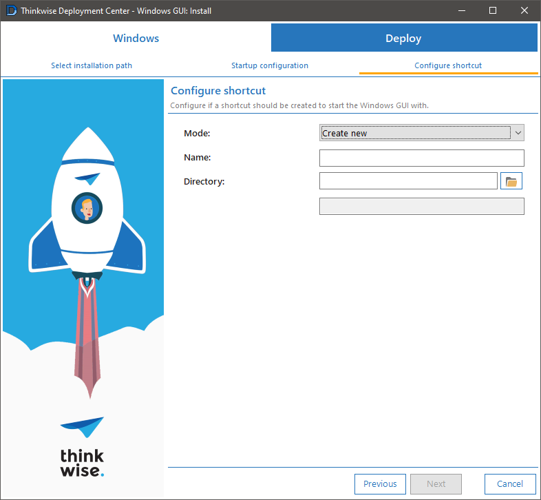Switch to the Windows tab
This screenshot has width=541, height=500.
pos(136,38)
